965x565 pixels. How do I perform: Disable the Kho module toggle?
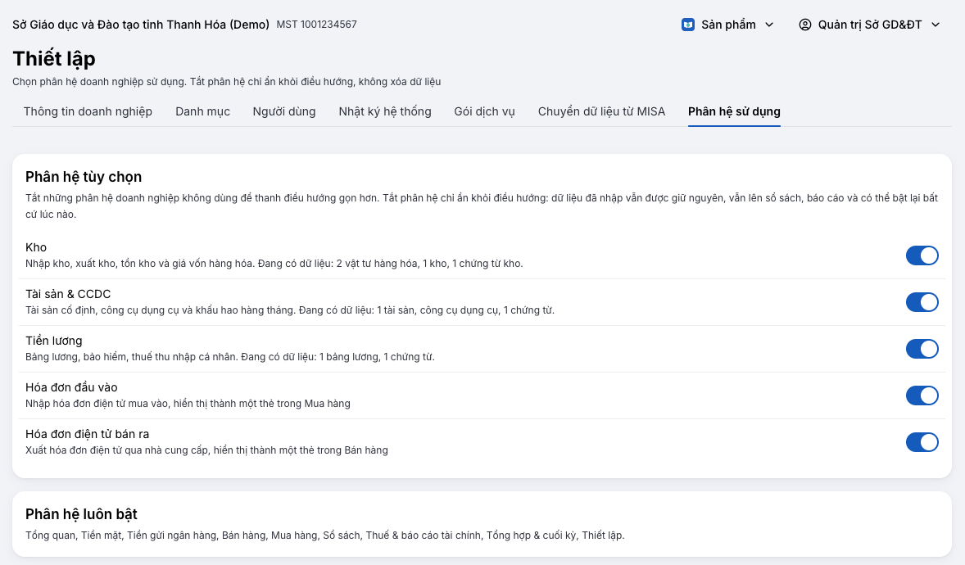coord(922,255)
